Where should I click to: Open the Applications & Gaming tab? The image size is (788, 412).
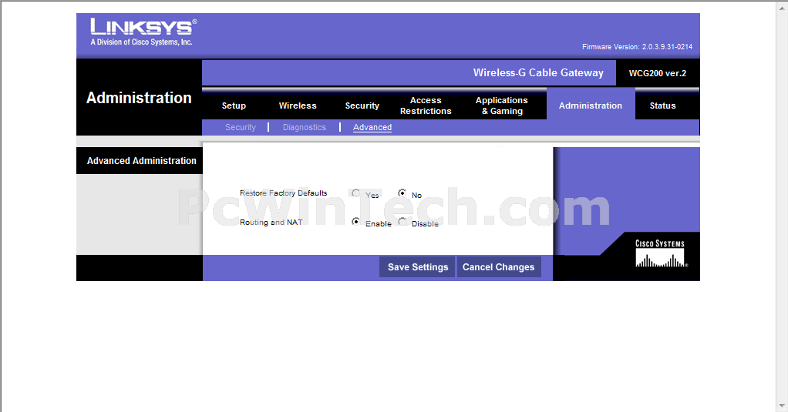pyautogui.click(x=501, y=106)
